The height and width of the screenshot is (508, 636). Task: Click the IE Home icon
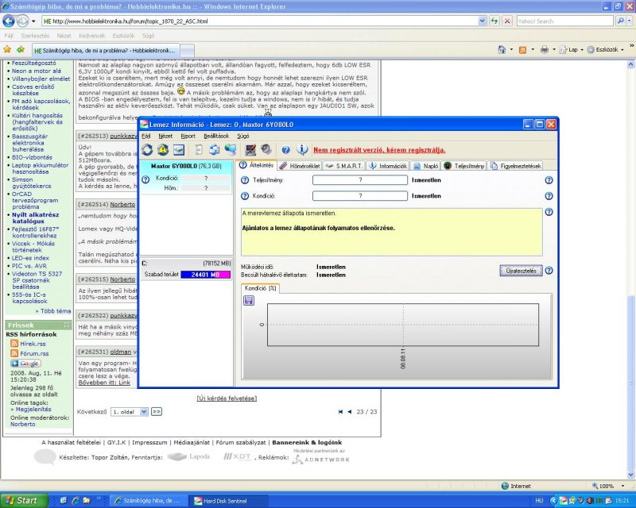coord(502,49)
